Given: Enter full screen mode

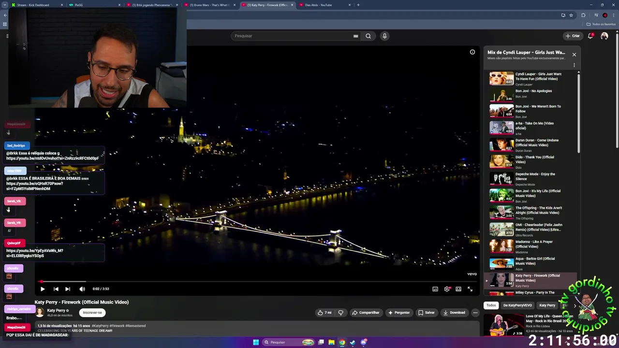Looking at the screenshot, I should (x=470, y=289).
